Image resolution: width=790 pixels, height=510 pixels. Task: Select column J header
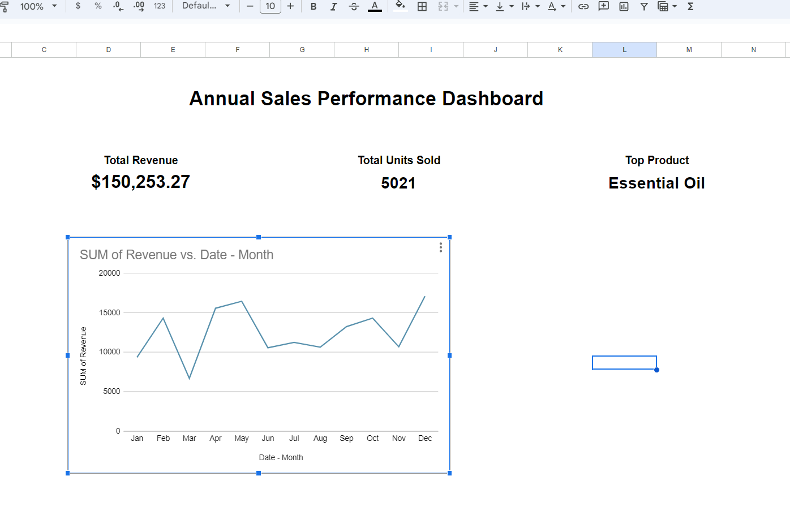pyautogui.click(x=496, y=50)
